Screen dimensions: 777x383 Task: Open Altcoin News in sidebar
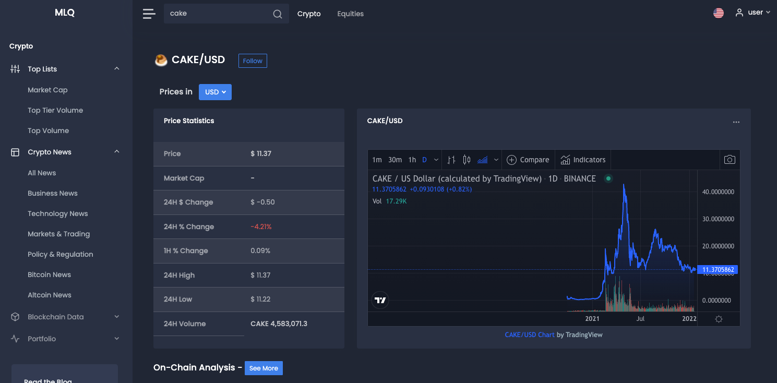click(x=50, y=295)
